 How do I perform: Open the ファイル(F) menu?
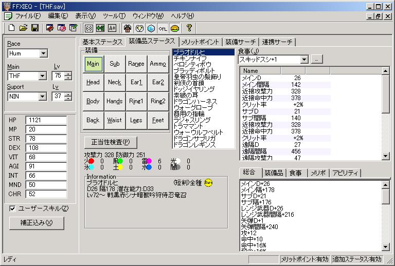pos(28,16)
